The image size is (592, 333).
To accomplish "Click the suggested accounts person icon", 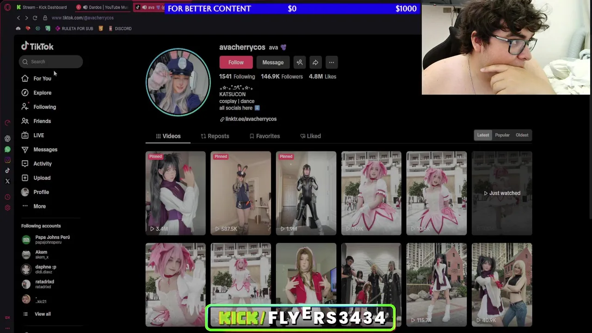I will [x=300, y=62].
